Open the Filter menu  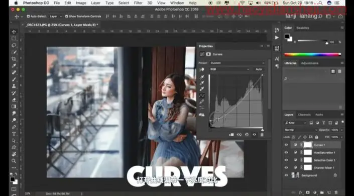pyautogui.click(x=138, y=3)
